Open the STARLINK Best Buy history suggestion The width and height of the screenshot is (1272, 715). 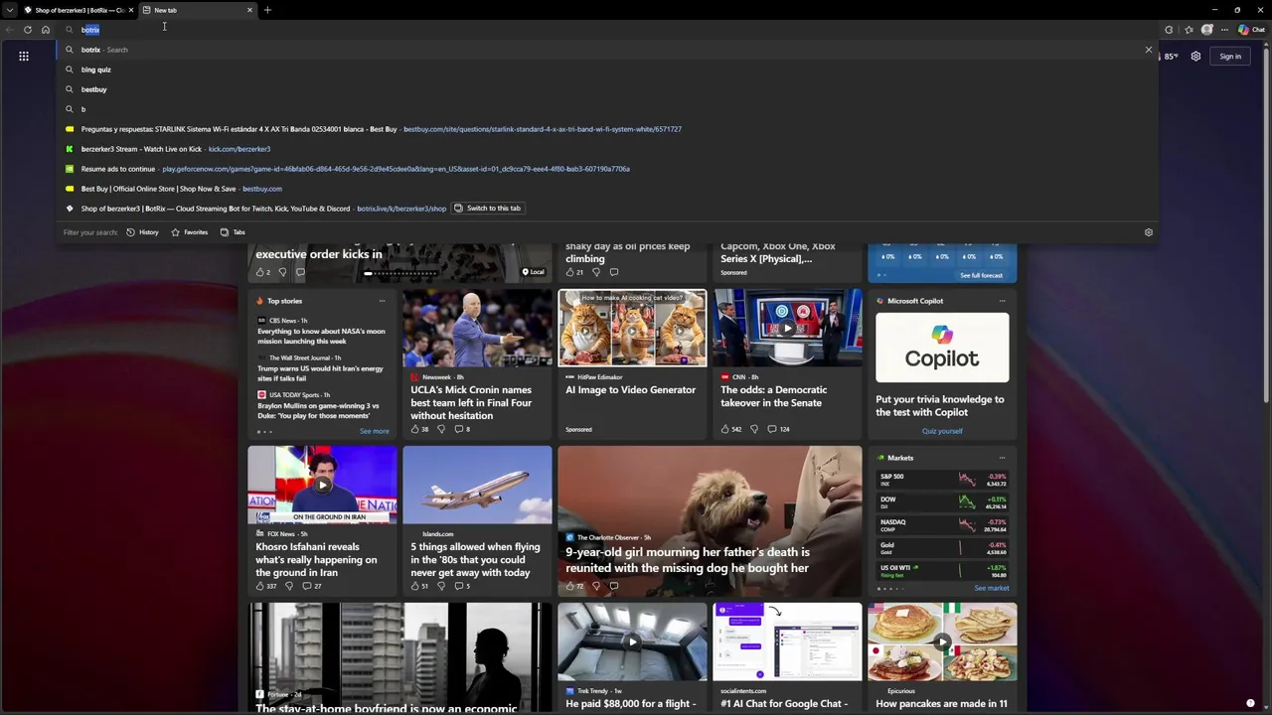tap(606, 129)
